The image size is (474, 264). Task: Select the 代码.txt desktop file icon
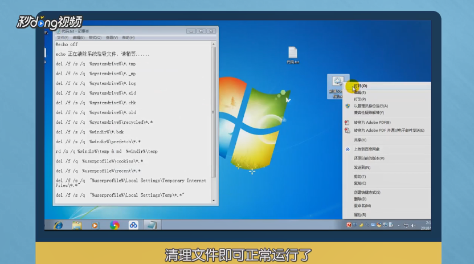coord(293,55)
